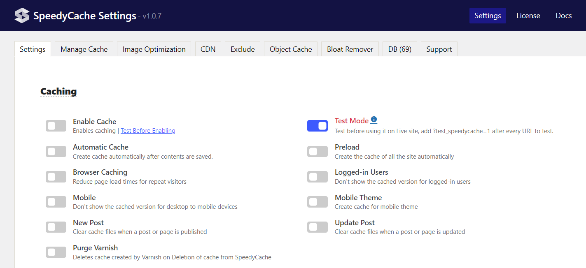The image size is (586, 268).
Task: Click the SpeedyCache logo icon
Action: 22,16
